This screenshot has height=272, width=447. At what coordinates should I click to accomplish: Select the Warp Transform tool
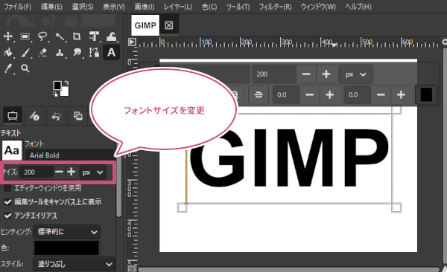coord(112,36)
